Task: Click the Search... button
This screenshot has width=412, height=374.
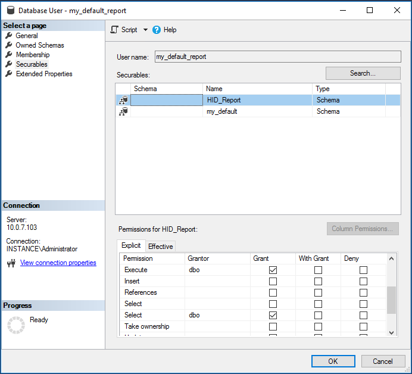Action: [363, 73]
